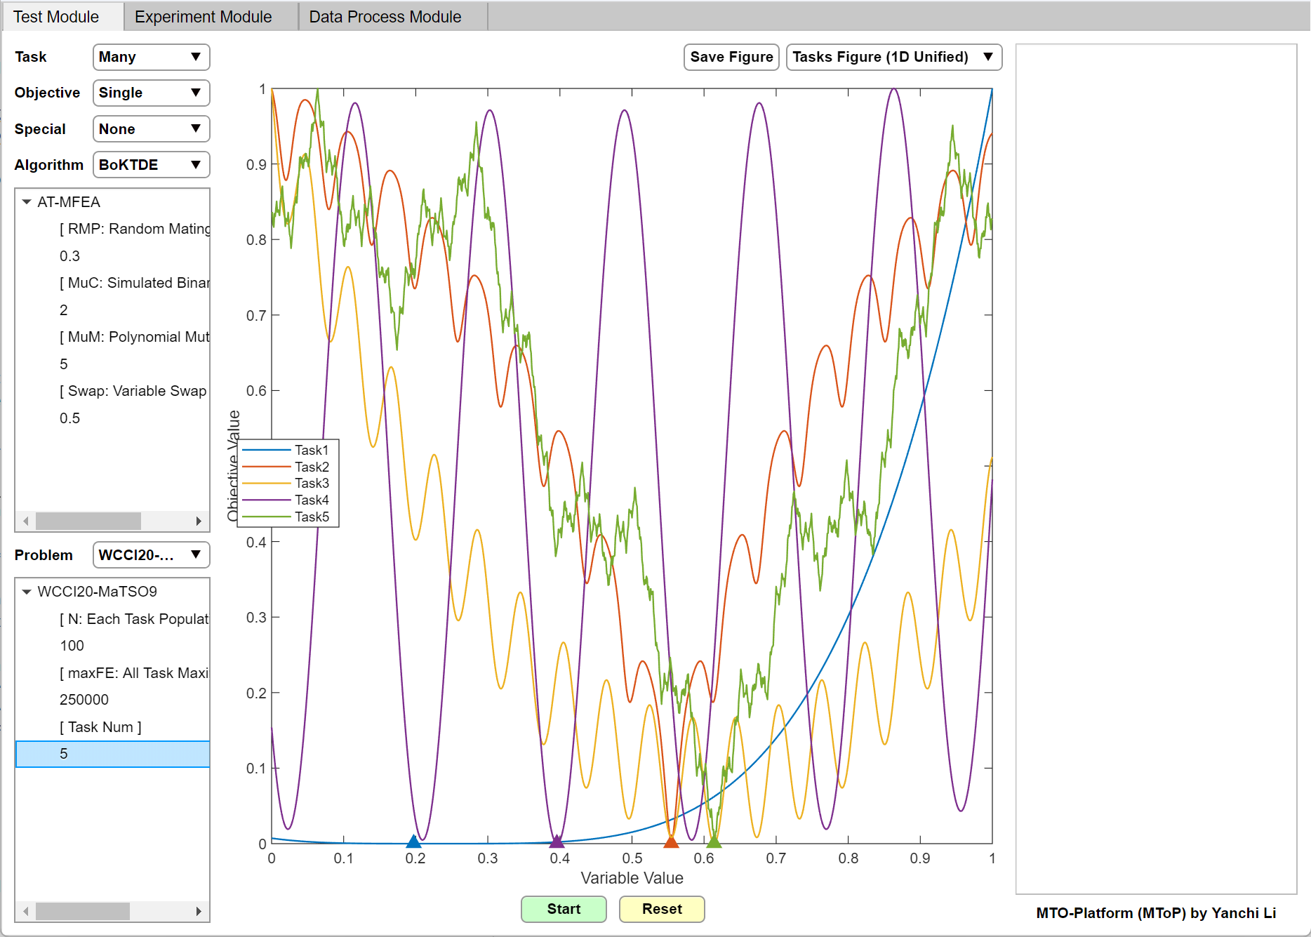
Task: Click the Variable Value axis label
Action: (632, 878)
